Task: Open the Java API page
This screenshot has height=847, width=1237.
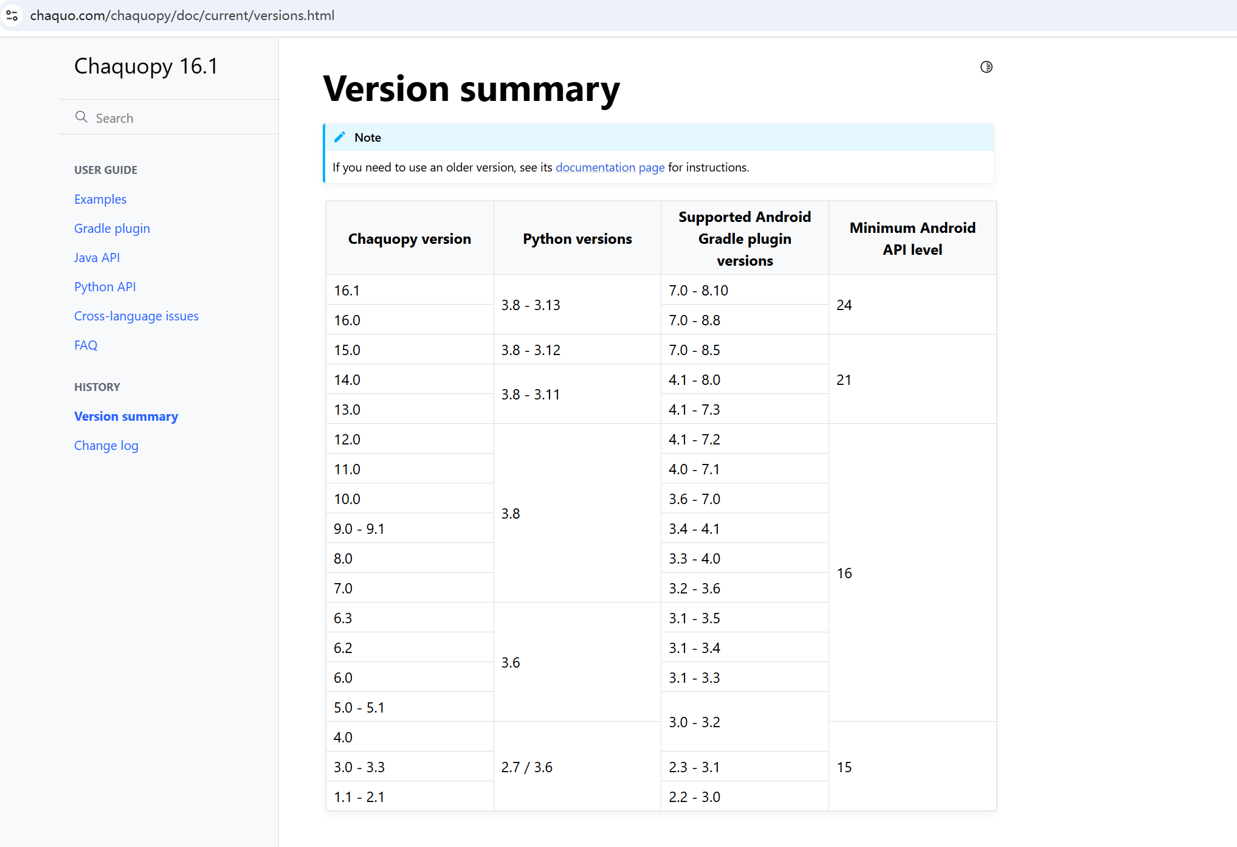Action: pyautogui.click(x=97, y=257)
